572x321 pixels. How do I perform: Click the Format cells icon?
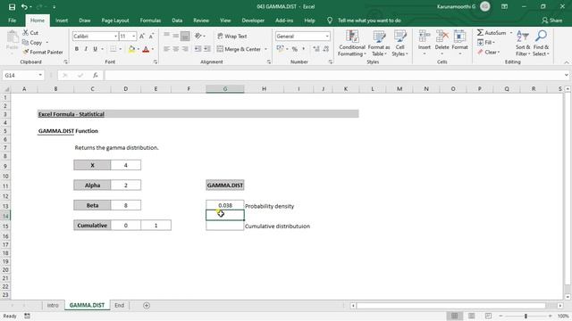pyautogui.click(x=459, y=37)
